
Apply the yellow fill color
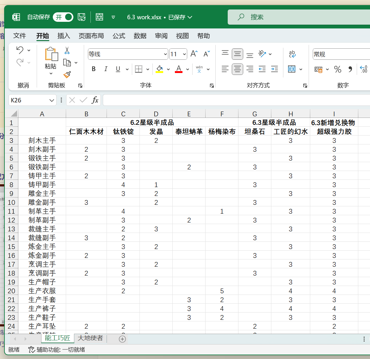coord(159,69)
